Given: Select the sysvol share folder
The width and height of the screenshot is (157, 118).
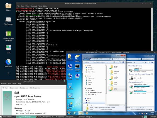Looking at the screenshot, I should 113,83.
